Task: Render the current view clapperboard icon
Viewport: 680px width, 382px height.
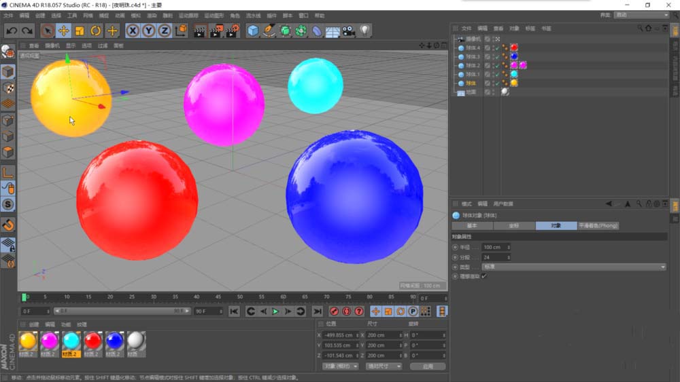Action: pyautogui.click(x=199, y=31)
